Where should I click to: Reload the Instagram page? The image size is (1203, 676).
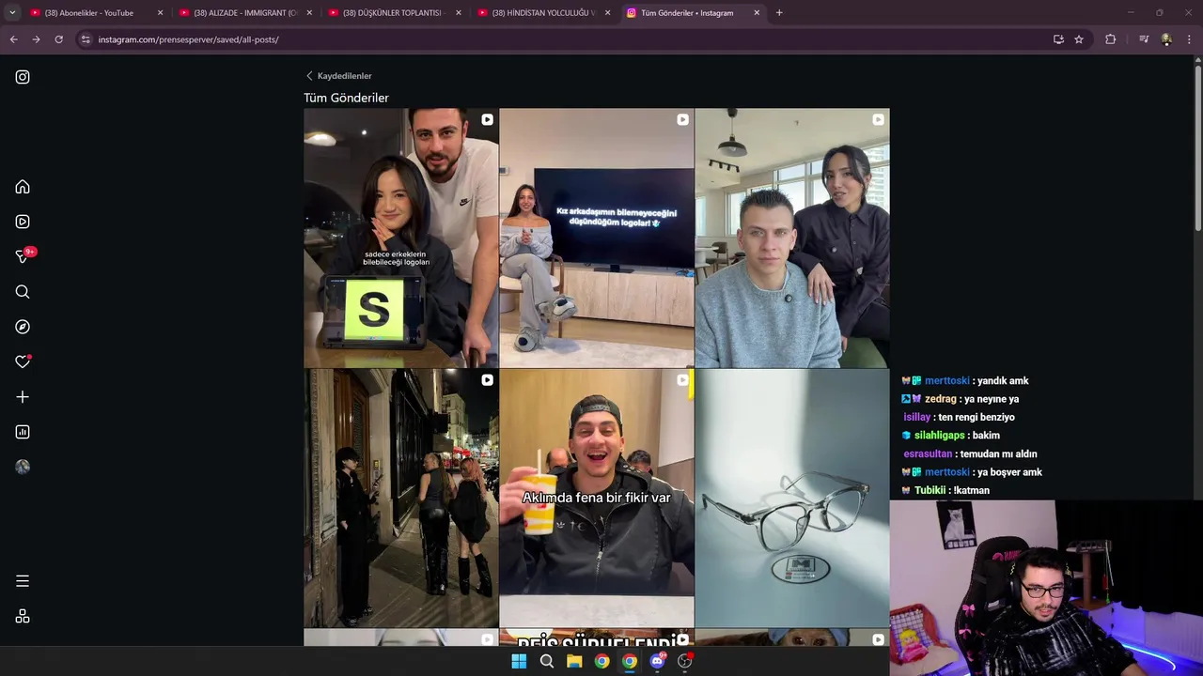point(58,39)
